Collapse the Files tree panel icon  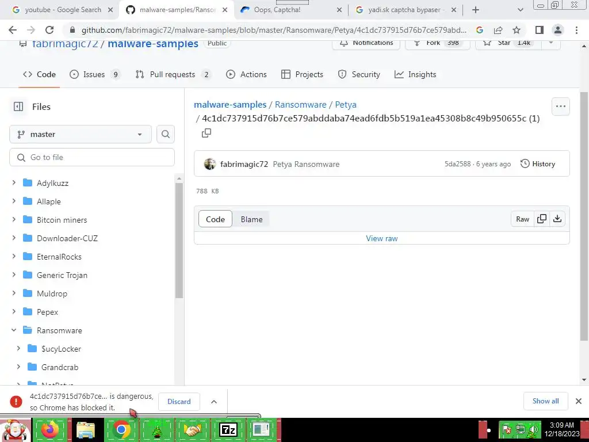coord(18,106)
